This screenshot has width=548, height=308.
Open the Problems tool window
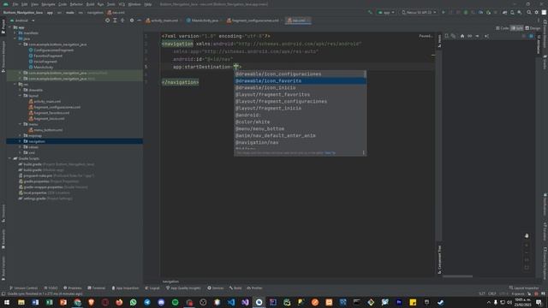72,288
